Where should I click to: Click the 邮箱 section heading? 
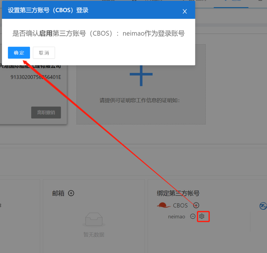58,193
